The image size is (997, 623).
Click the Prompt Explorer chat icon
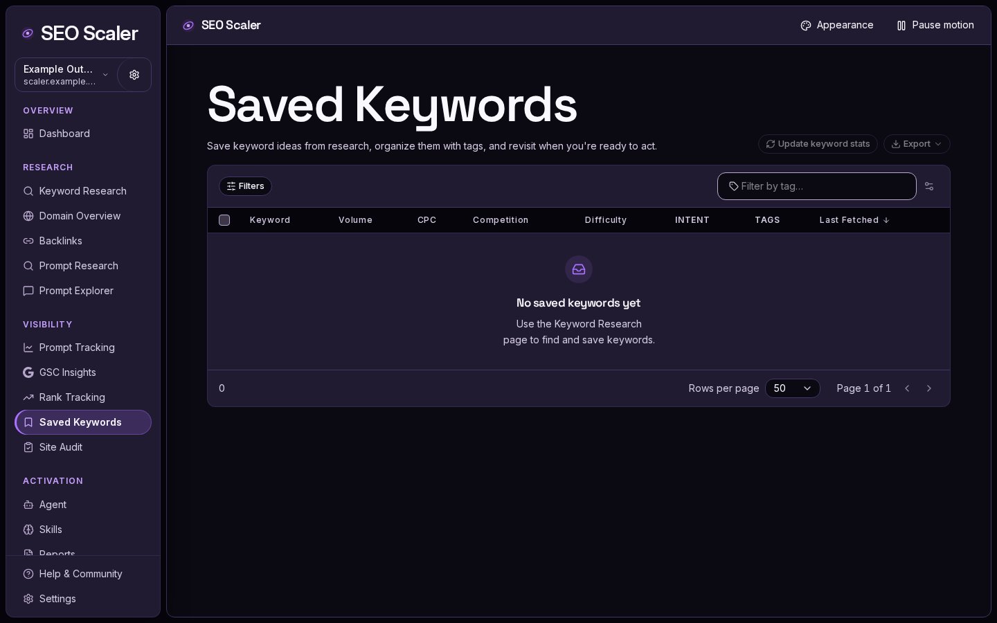click(x=28, y=291)
